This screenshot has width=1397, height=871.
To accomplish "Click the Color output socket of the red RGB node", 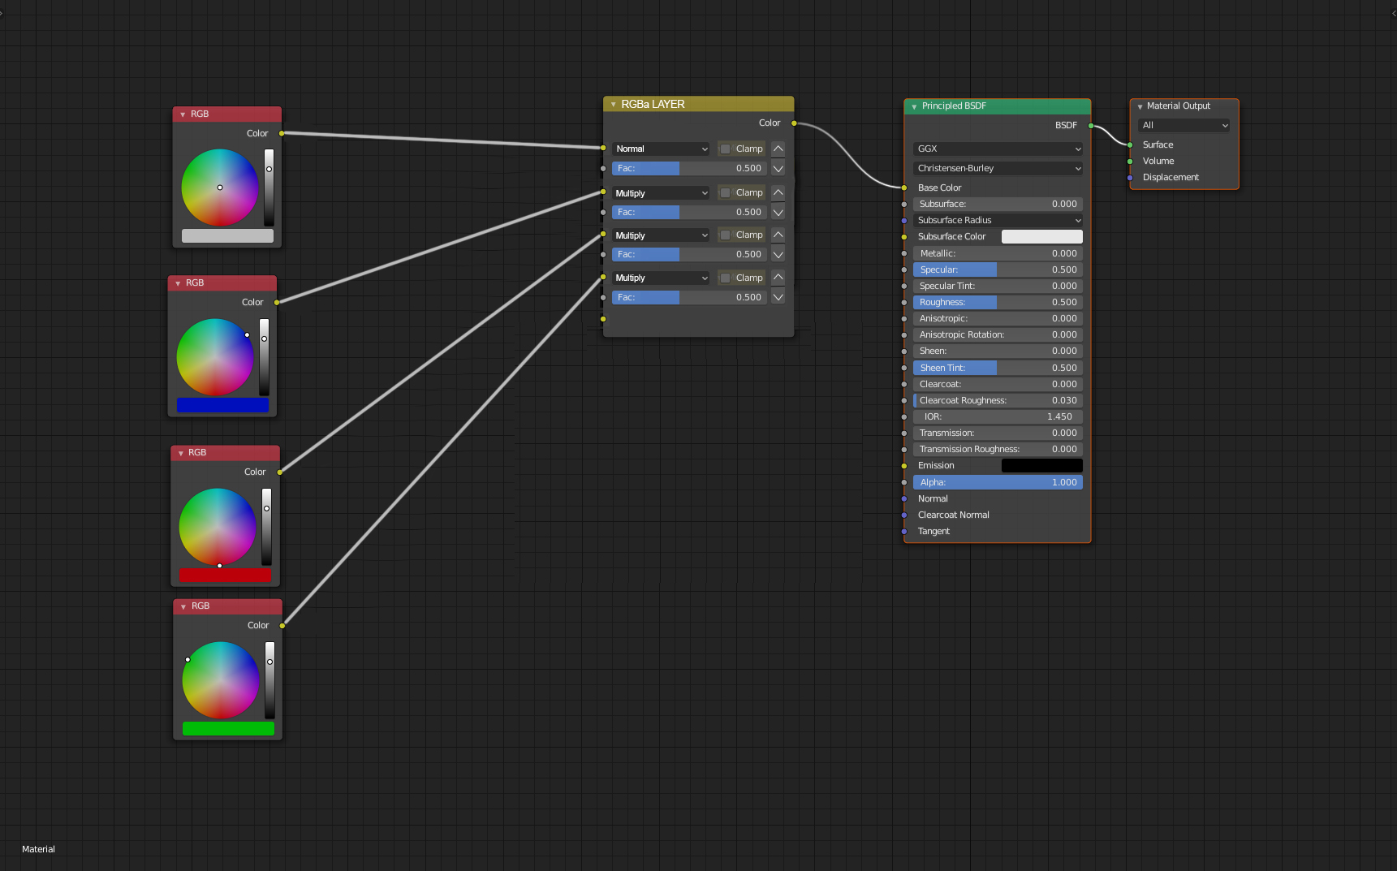I will click(x=280, y=472).
